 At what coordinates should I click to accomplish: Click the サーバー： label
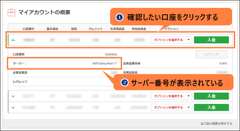(19, 63)
